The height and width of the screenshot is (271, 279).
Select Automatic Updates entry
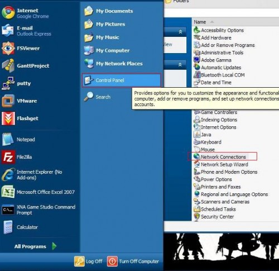[x=217, y=68]
